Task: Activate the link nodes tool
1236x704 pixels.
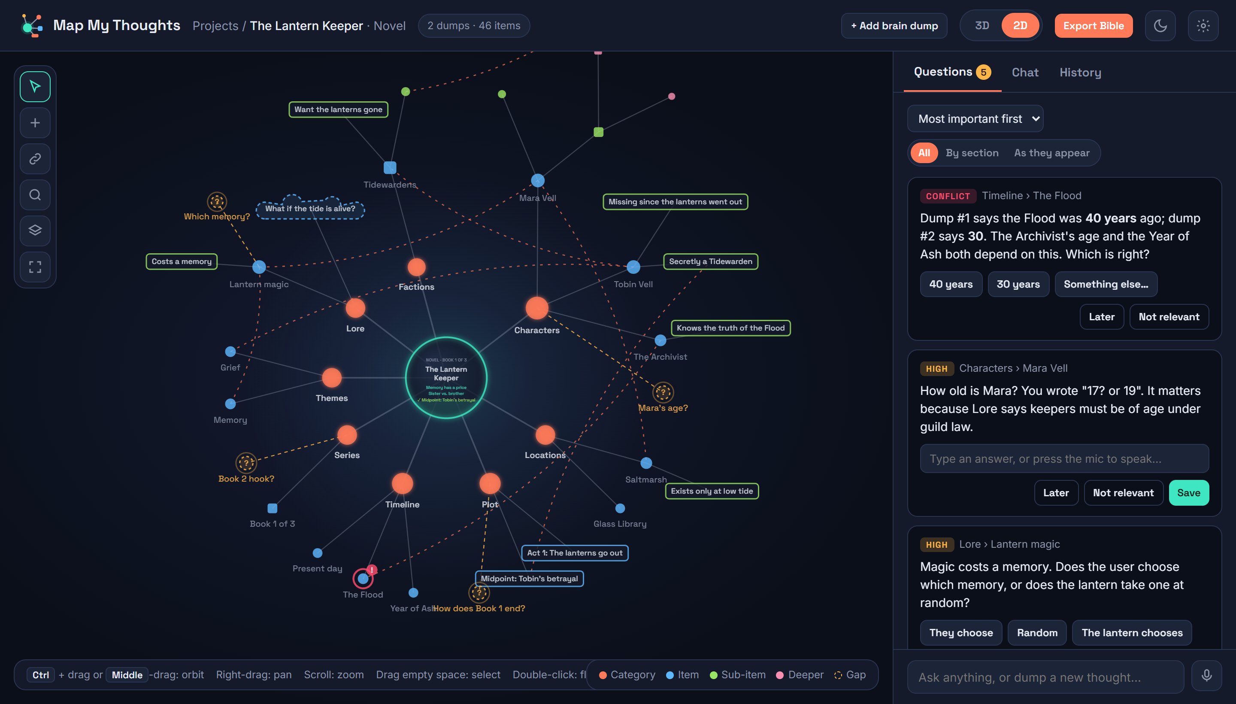Action: 35,158
